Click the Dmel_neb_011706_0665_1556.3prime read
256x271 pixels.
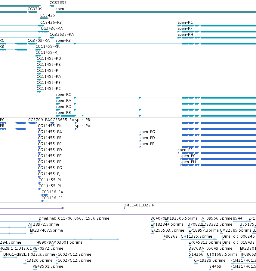[x=74, y=218]
